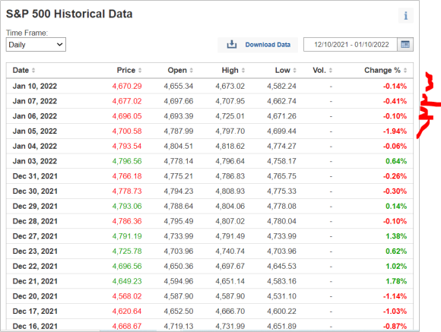Screen dimensions: 441x332
Task: Click the 1.38% change value
Action: pyautogui.click(x=396, y=236)
